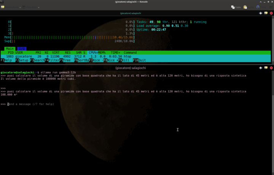The image size is (274, 175).
Task: Click the ollama Send a message prompt
Action: click(30, 104)
